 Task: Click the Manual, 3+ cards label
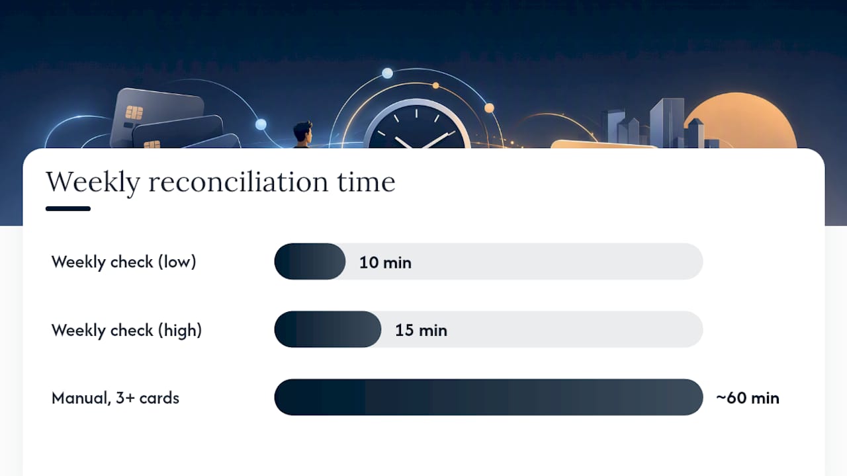(x=115, y=398)
